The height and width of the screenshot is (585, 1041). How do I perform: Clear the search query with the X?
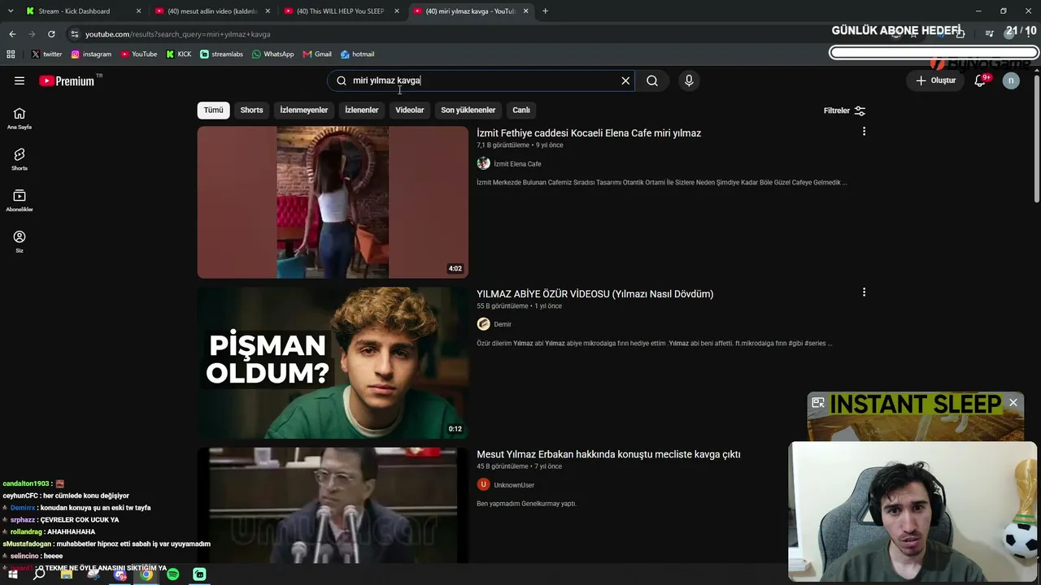625,80
